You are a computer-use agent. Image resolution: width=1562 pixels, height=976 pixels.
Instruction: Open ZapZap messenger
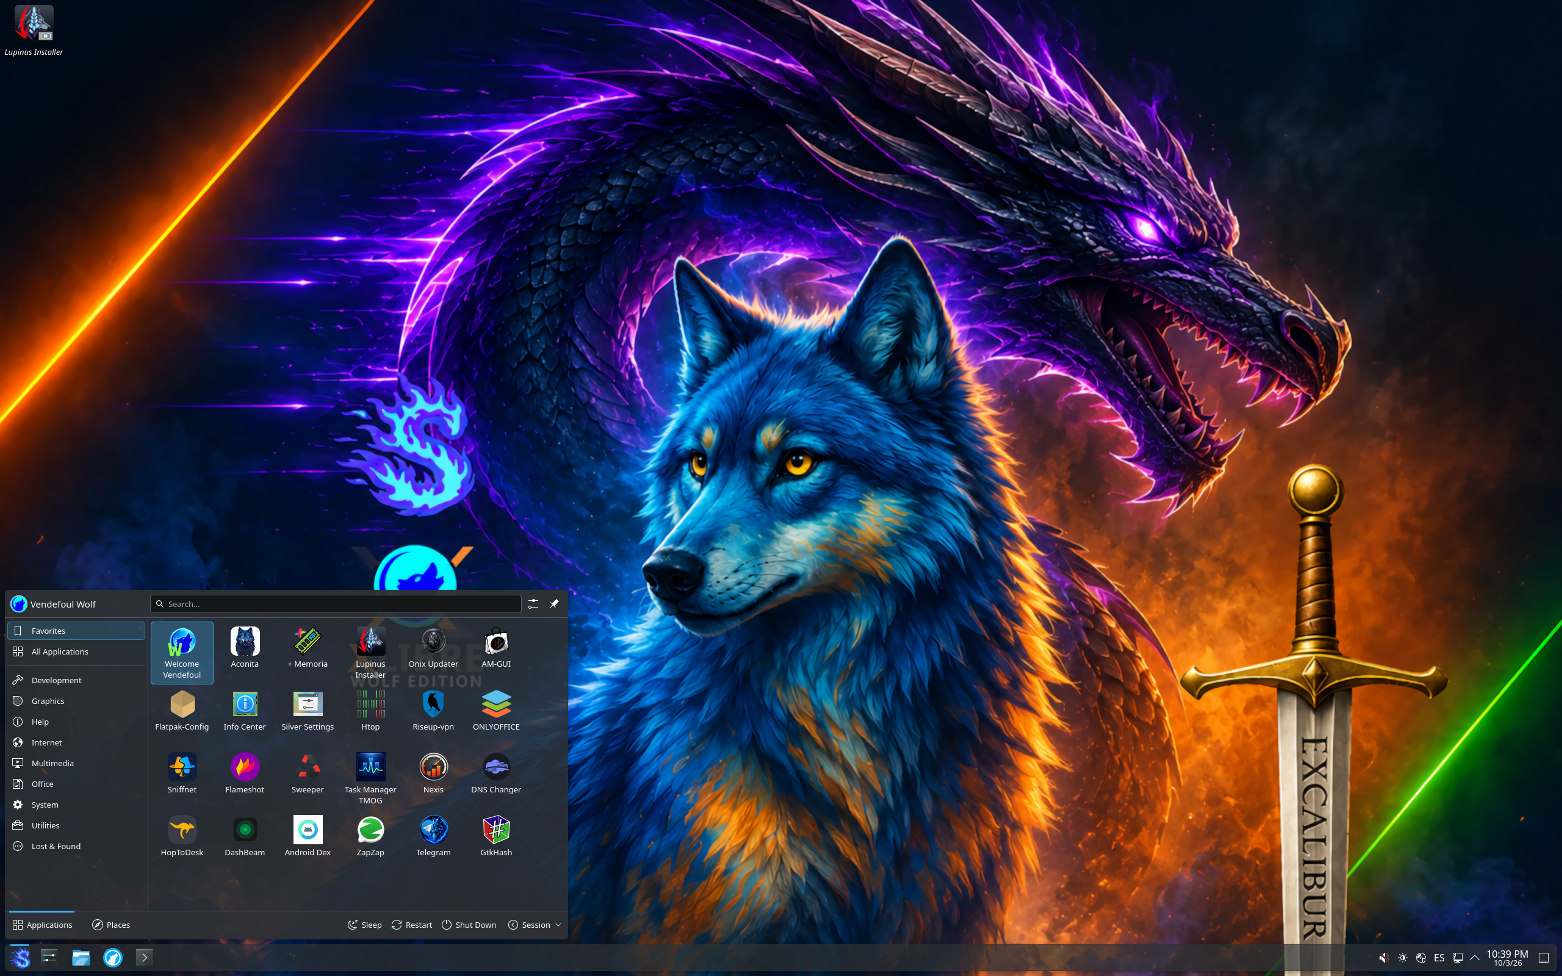click(x=370, y=836)
